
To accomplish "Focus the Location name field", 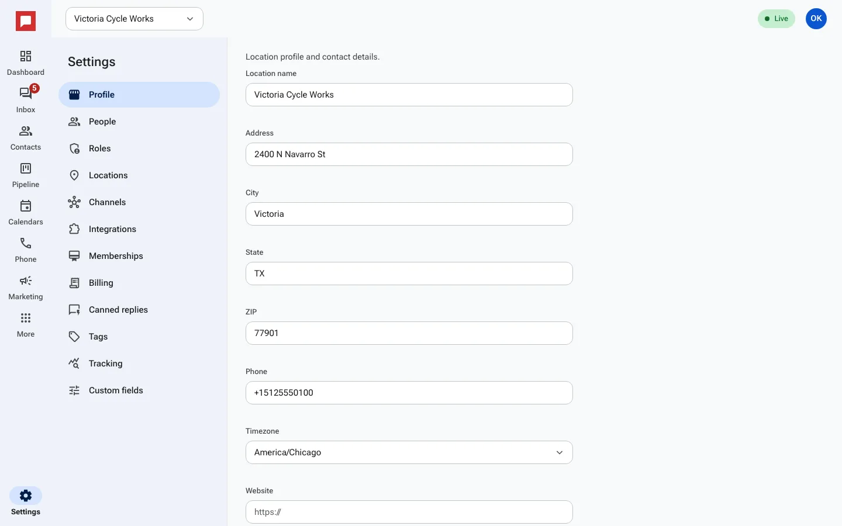I will tap(409, 95).
